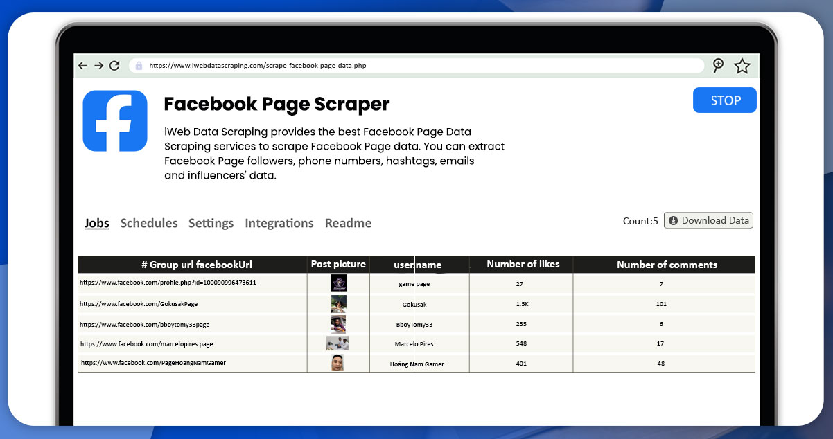Click the browser forward arrow icon
Image resolution: width=833 pixels, height=439 pixels.
98,65
